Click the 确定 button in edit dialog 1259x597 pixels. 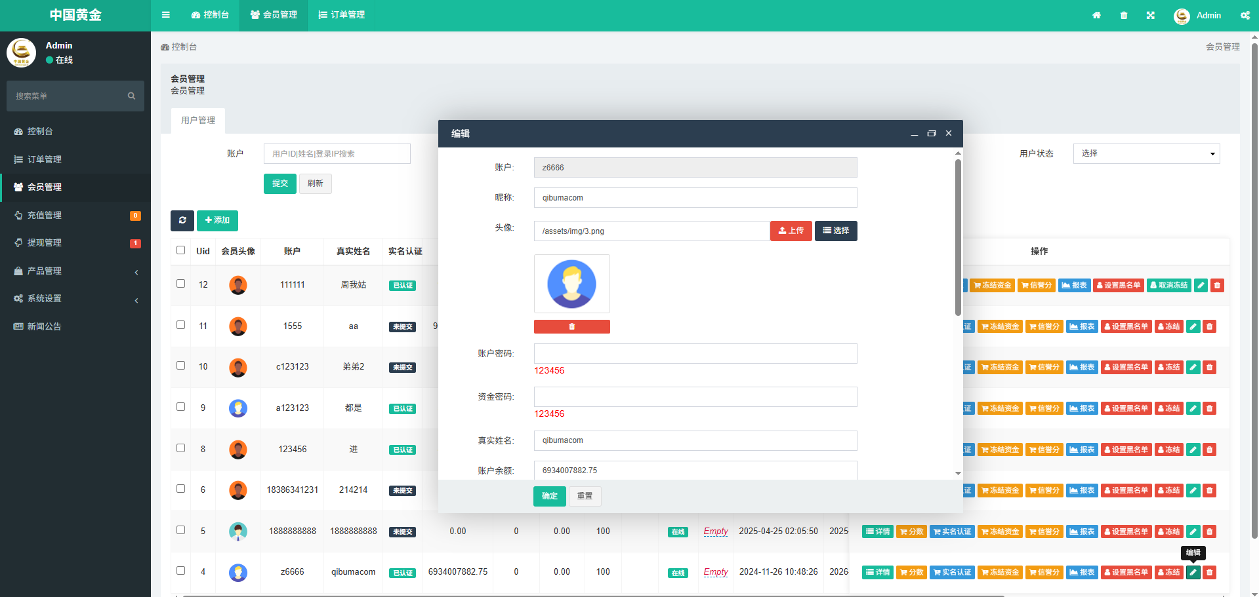[x=549, y=496]
